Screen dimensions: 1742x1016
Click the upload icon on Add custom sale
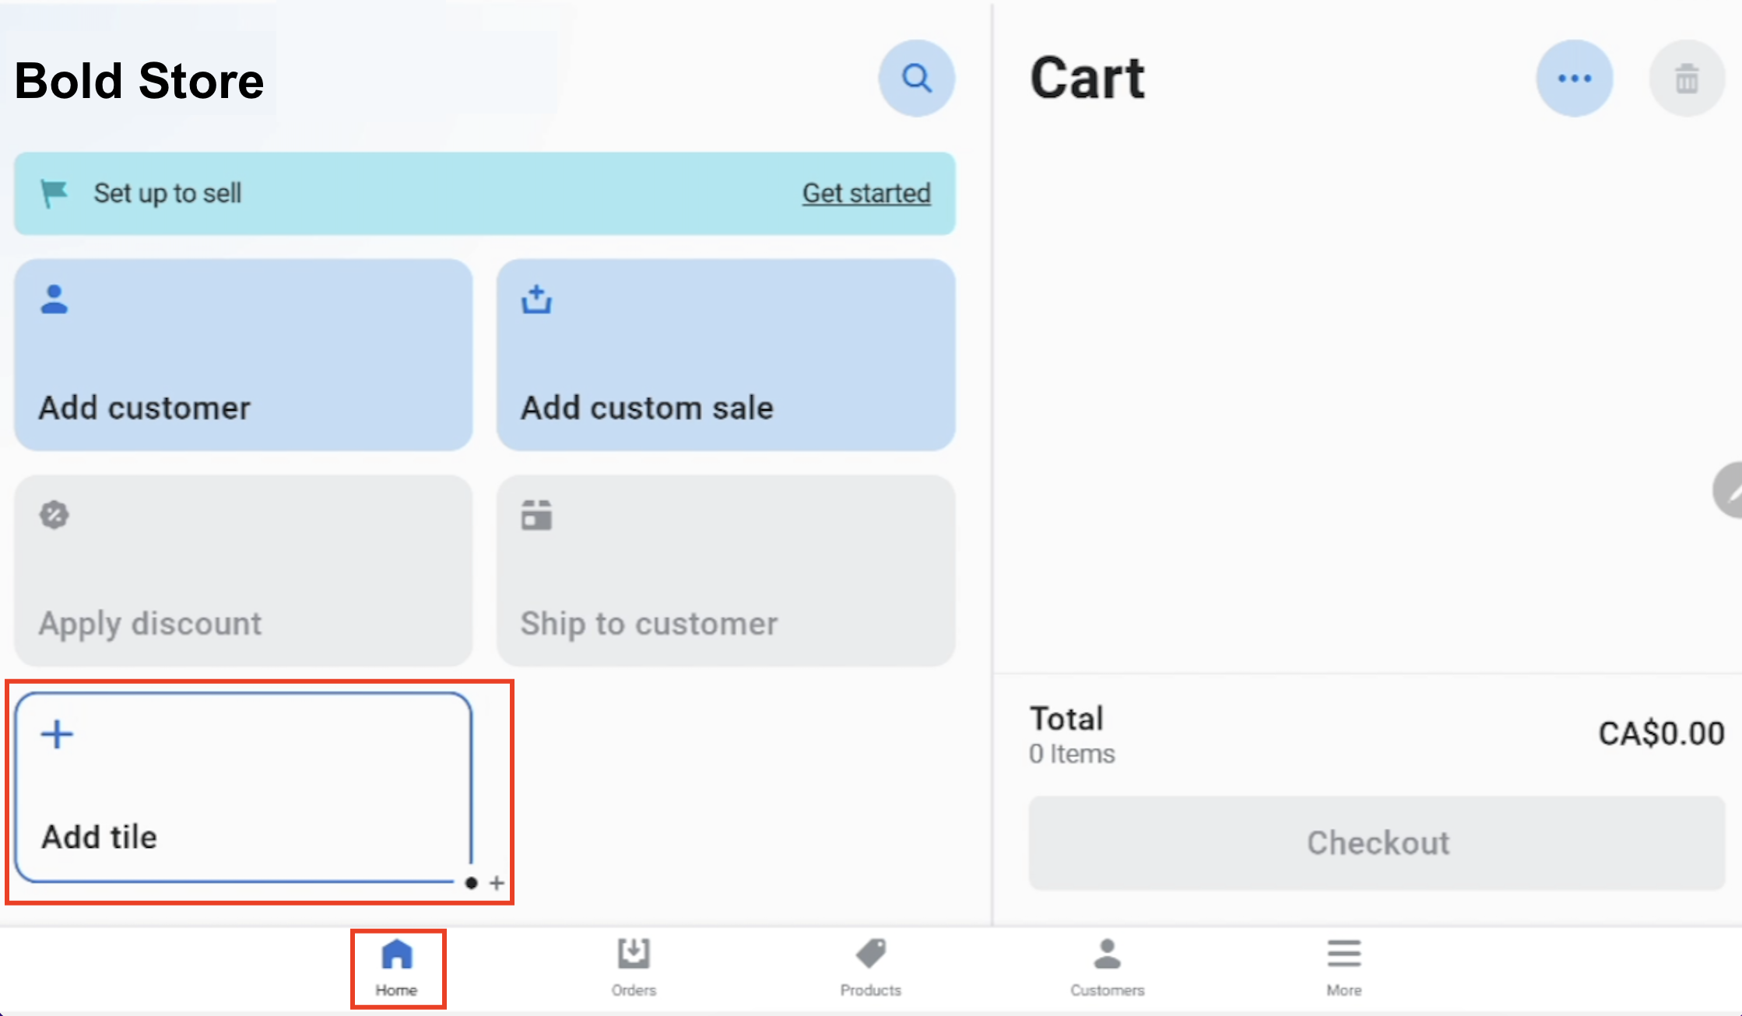[x=536, y=300]
